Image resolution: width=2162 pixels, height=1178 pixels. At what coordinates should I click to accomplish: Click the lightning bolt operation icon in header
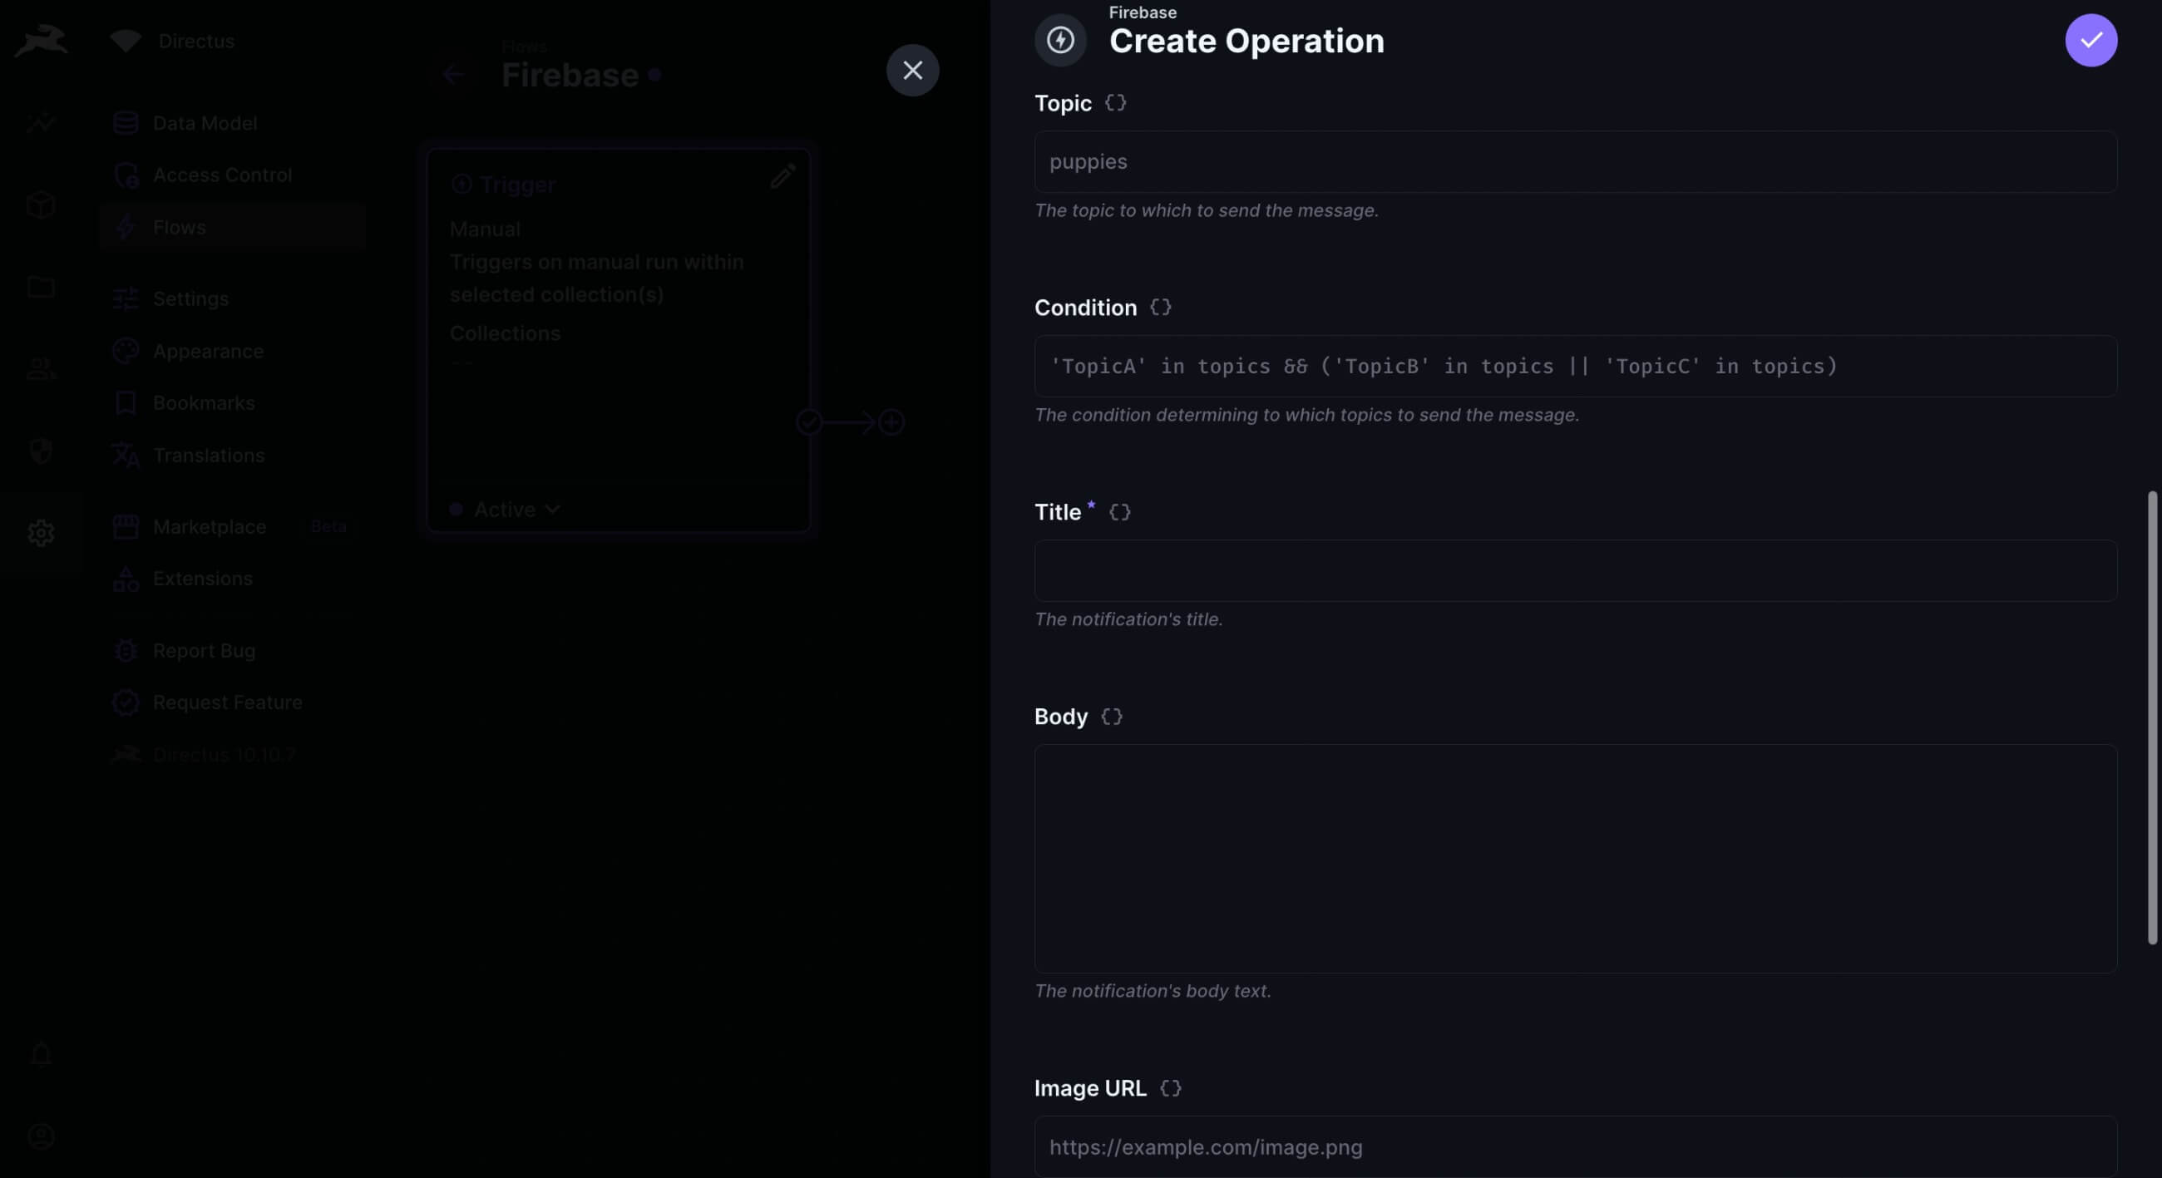[x=1060, y=40]
